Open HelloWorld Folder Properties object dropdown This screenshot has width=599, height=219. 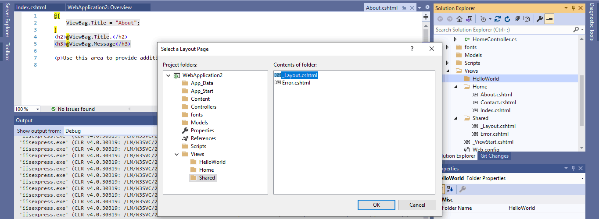[582, 178]
